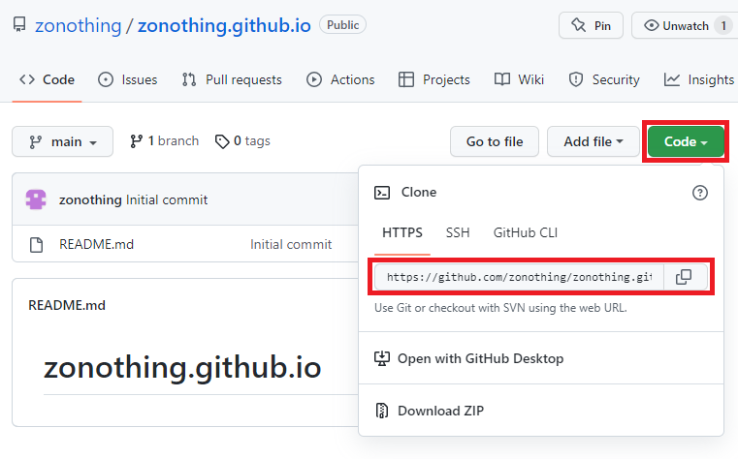Click the desktop download icon beside GitHub Desktop
The height and width of the screenshot is (459, 738).
[x=382, y=358]
